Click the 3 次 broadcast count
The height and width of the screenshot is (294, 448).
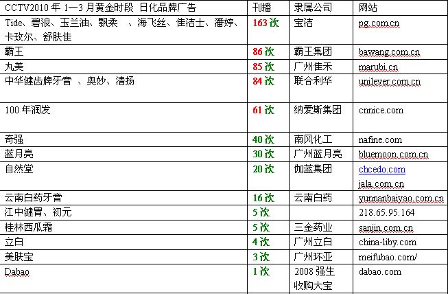click(261, 257)
